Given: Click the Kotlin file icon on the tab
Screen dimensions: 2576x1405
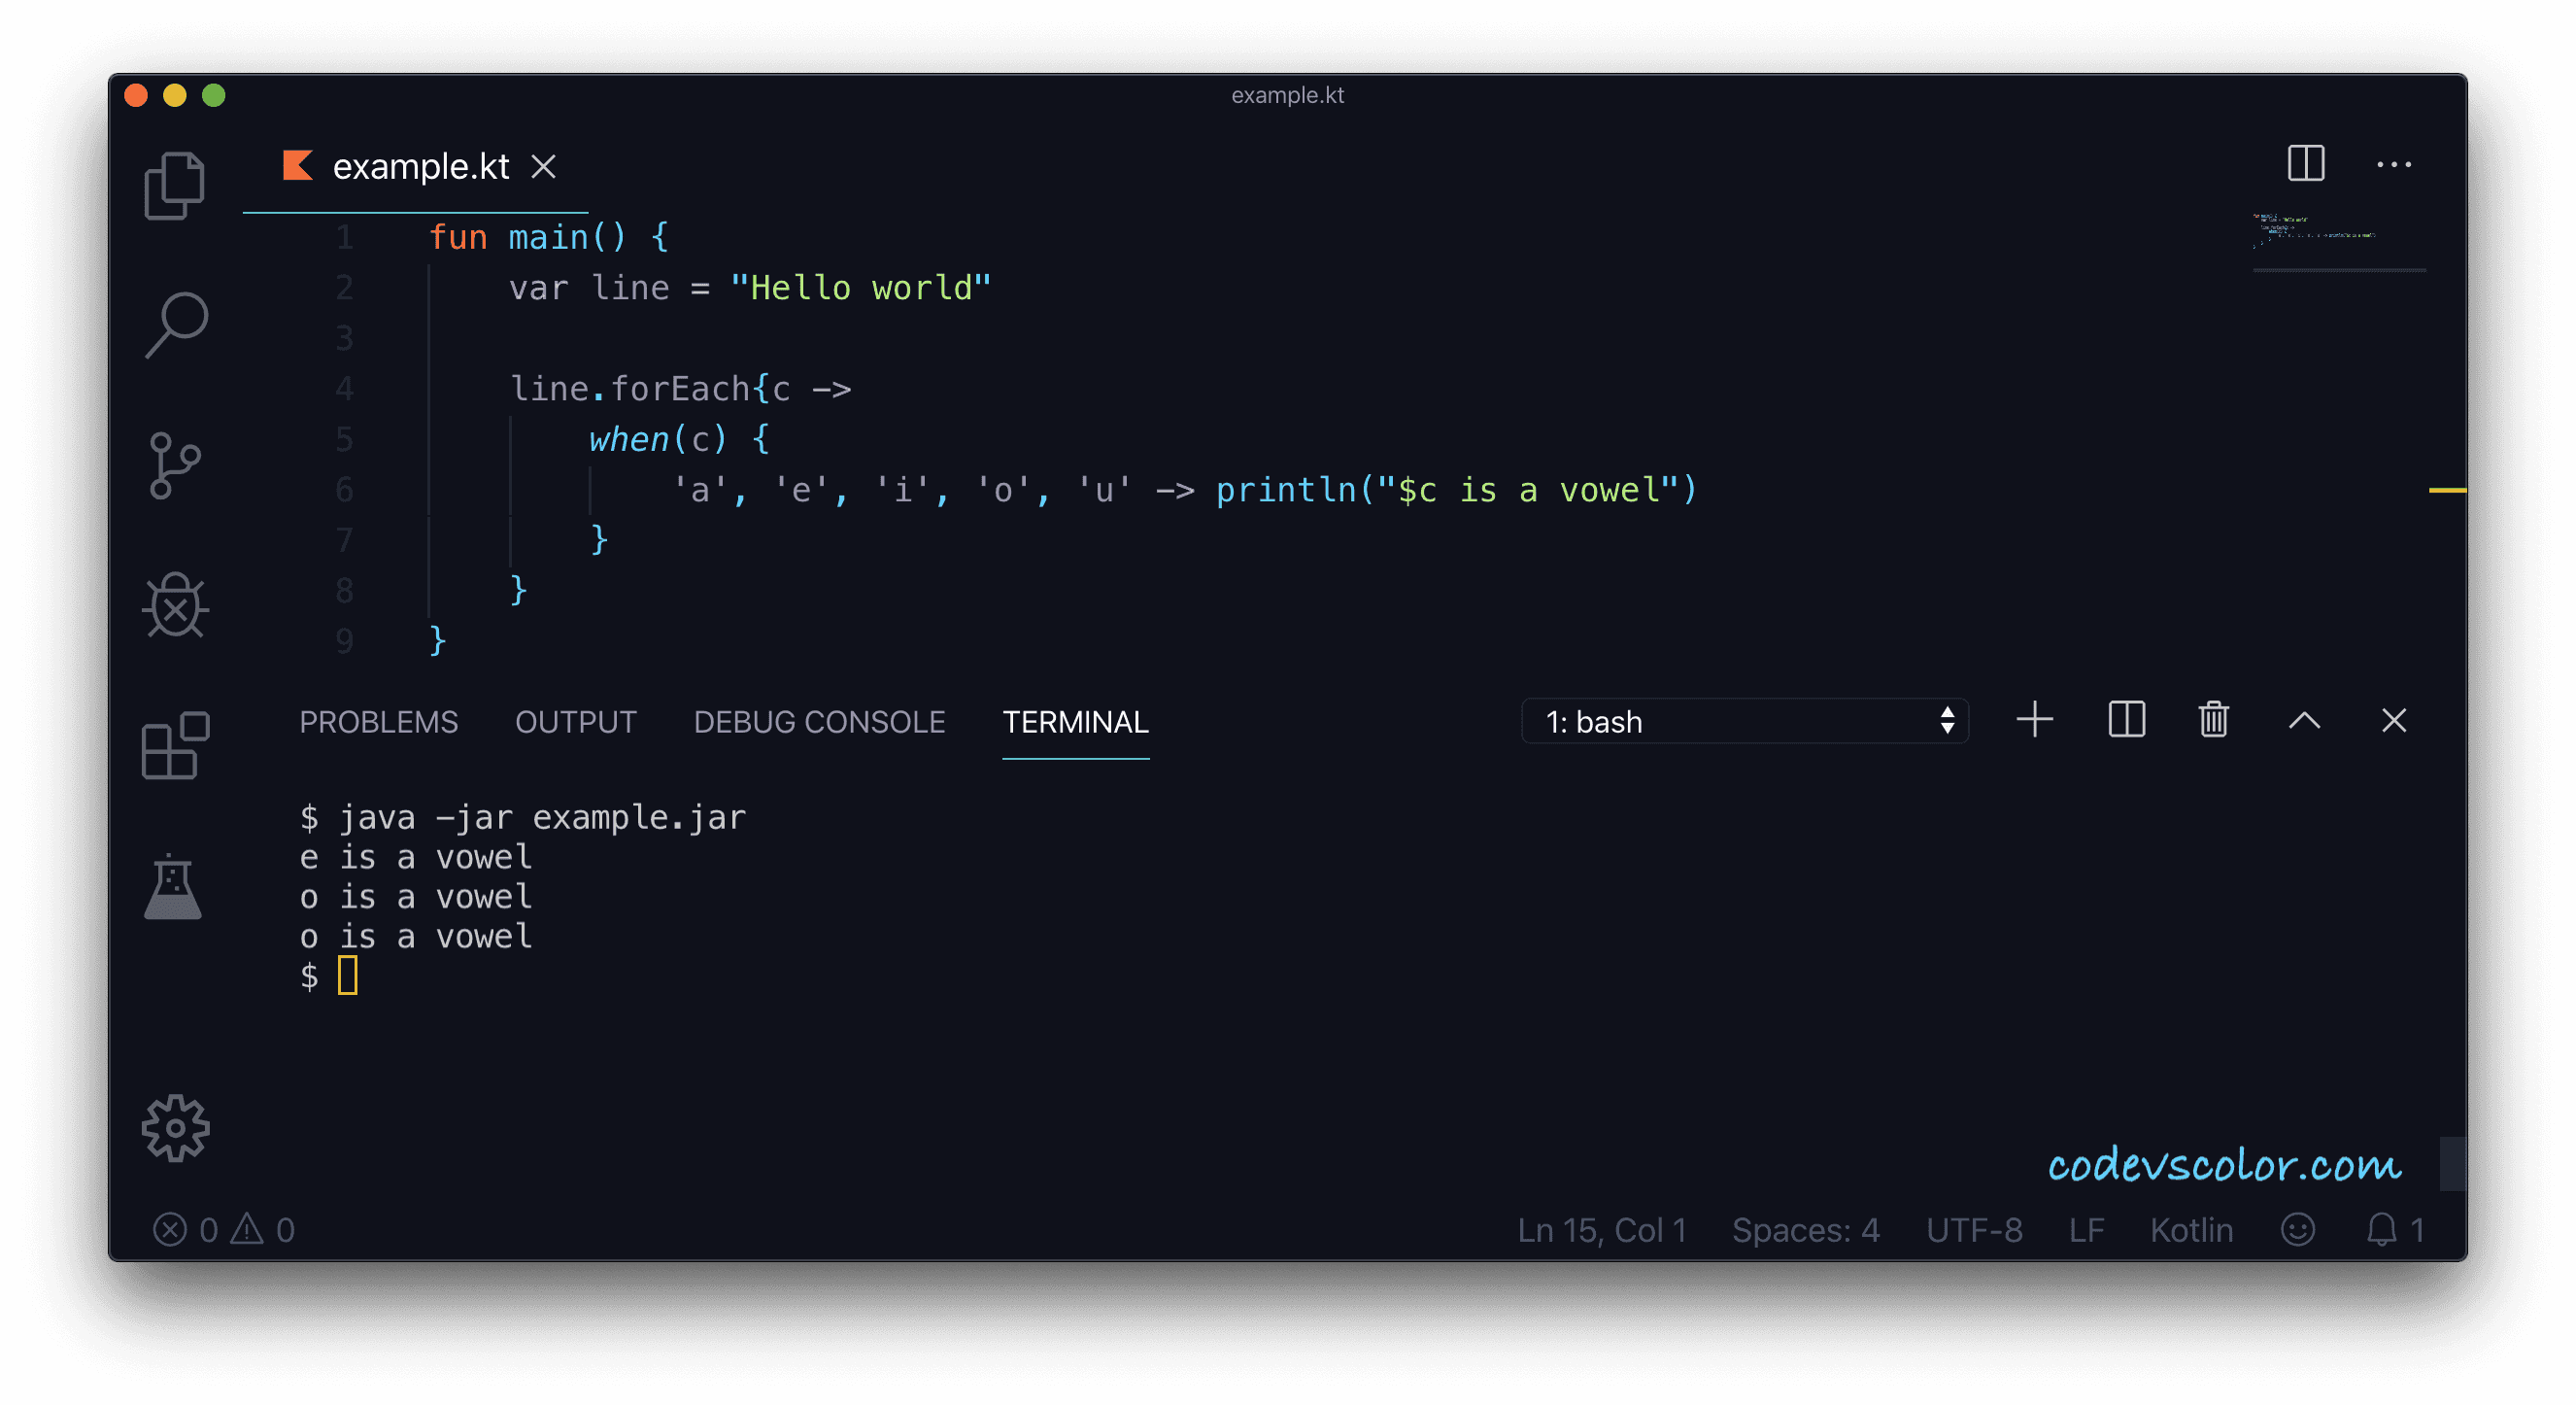Looking at the screenshot, I should 297,165.
